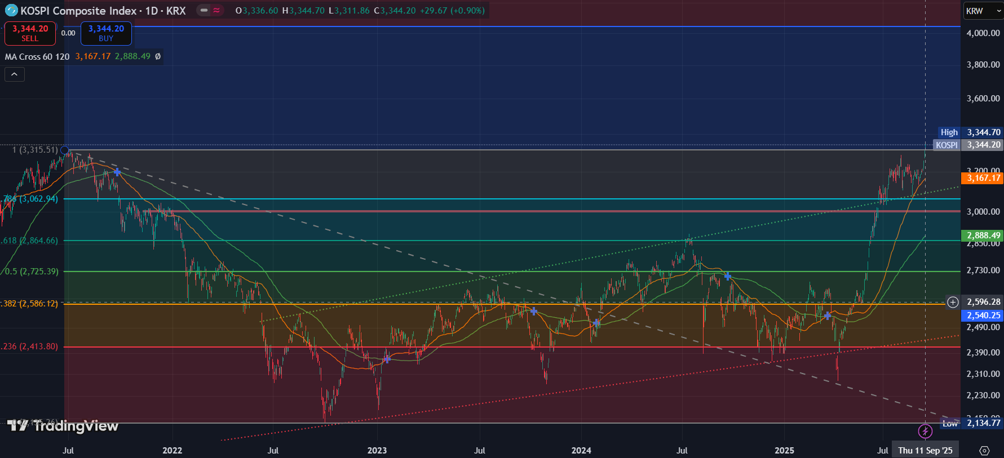Click the red SELL 3,344.20 button
Screen dimensions: 1004x458
pos(30,33)
